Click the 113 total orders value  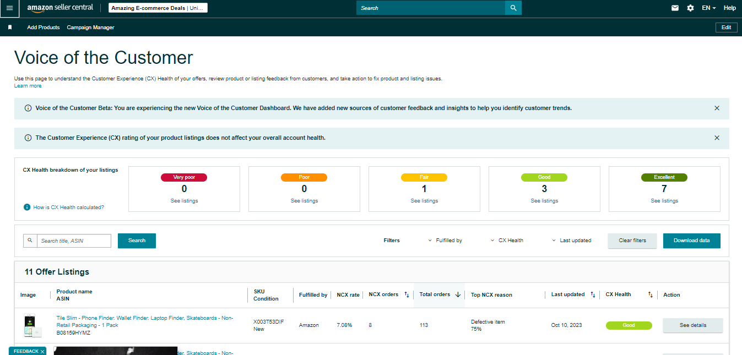point(424,325)
